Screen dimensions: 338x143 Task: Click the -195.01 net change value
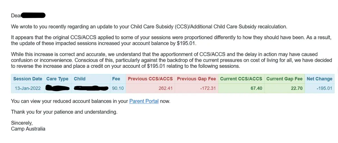pyautogui.click(x=324, y=89)
